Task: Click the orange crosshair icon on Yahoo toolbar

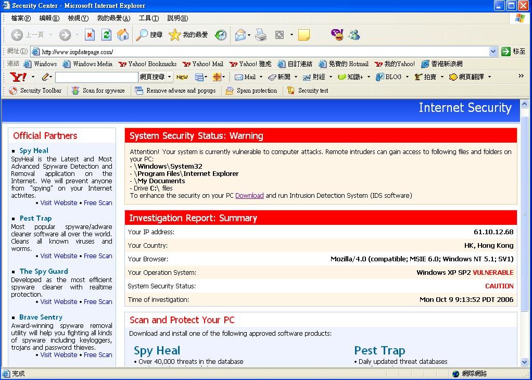Action: pos(217,77)
